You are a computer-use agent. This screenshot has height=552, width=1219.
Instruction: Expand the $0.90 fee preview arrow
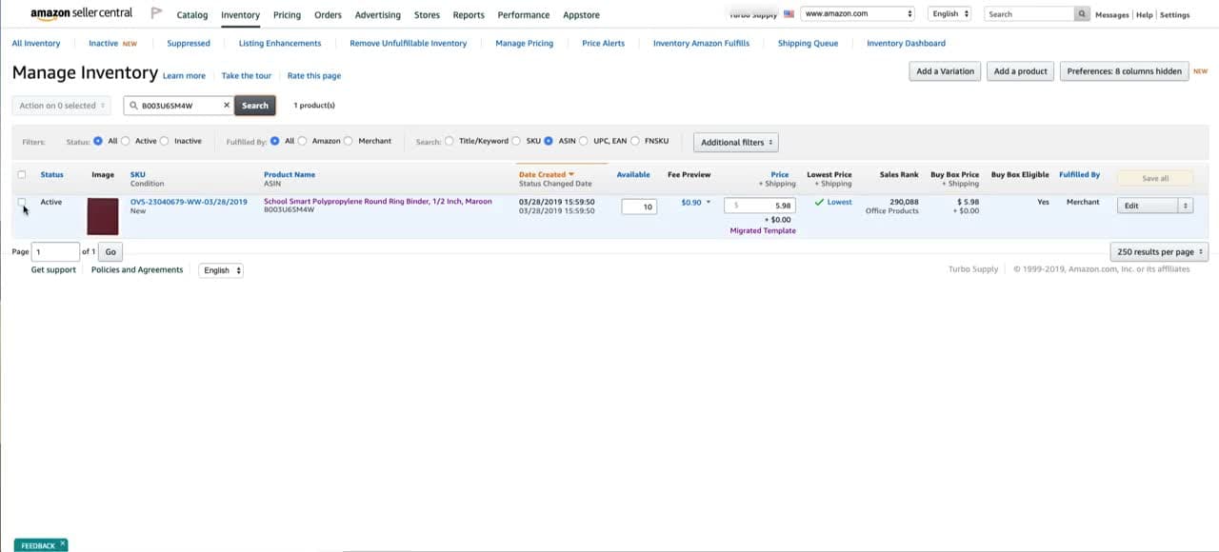pyautogui.click(x=709, y=203)
